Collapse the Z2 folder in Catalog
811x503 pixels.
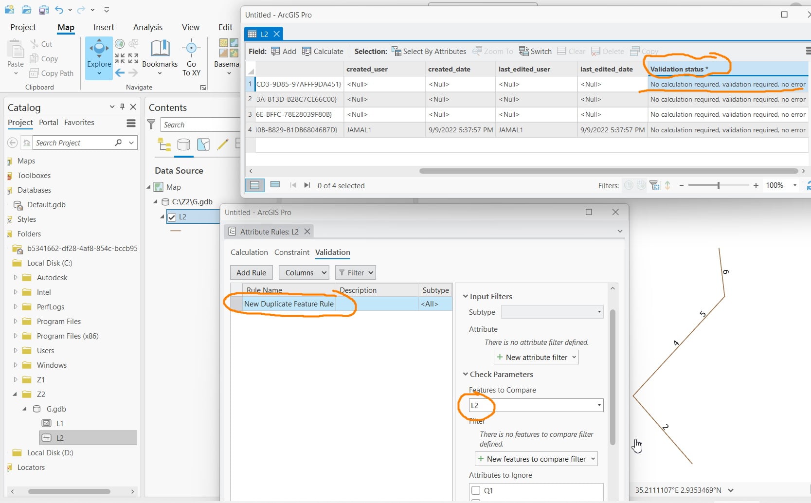click(x=15, y=394)
